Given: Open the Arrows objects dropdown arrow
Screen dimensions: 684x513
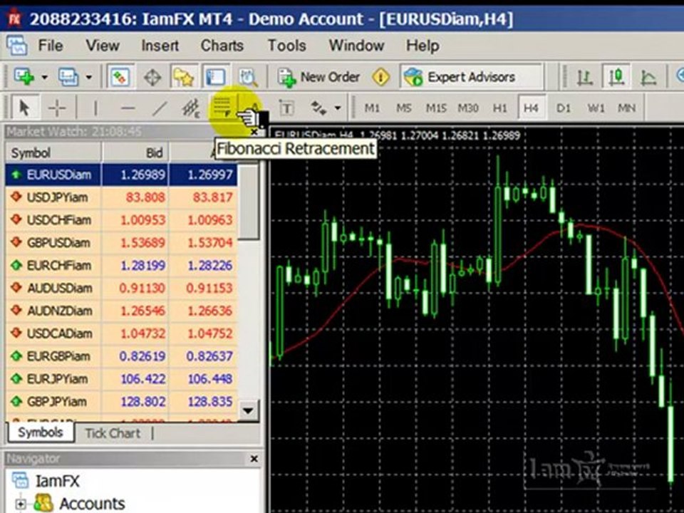Looking at the screenshot, I should 338,108.
